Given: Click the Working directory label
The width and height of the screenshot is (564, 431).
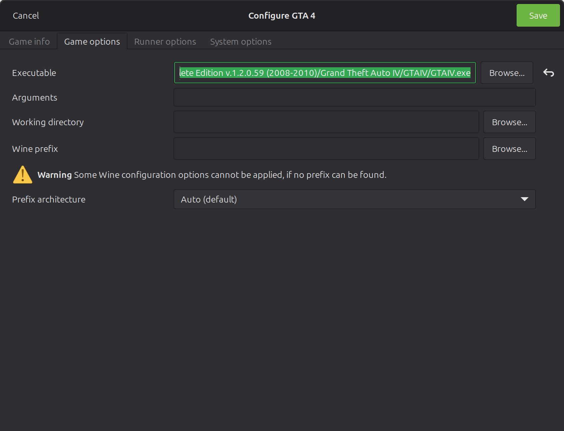Looking at the screenshot, I should [x=48, y=122].
